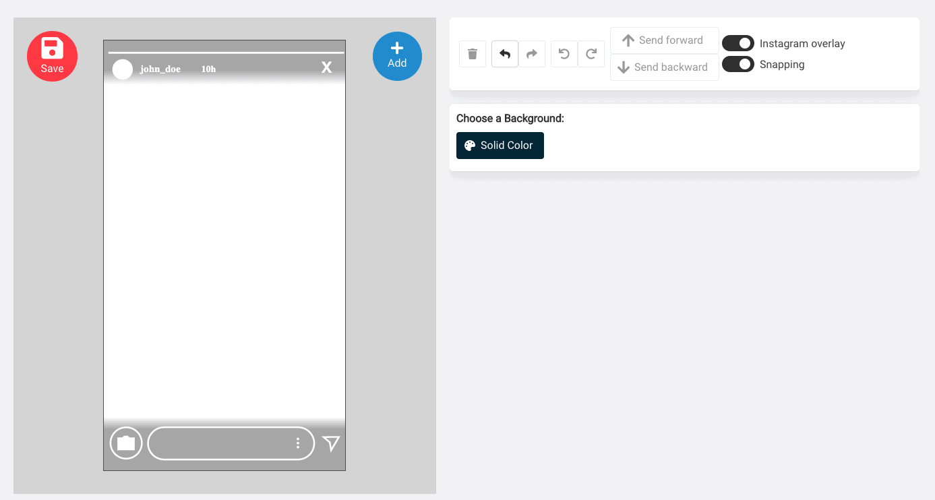Click the redo arrow icon
The width and height of the screenshot is (935, 500).
532,54
